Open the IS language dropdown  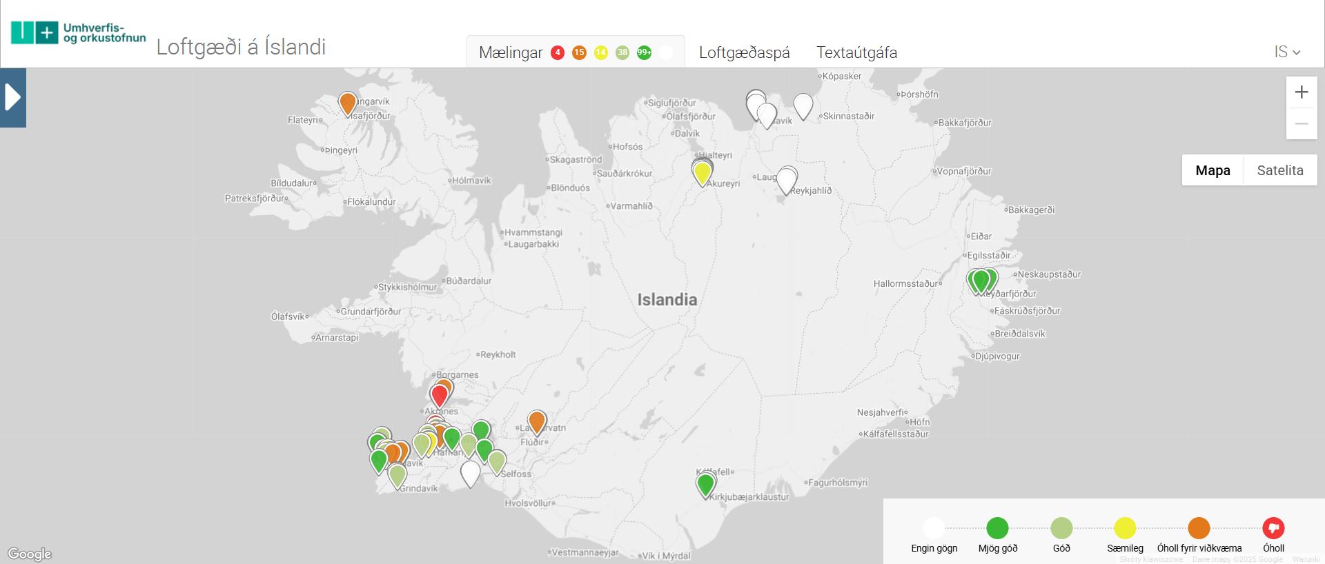pos(1286,52)
